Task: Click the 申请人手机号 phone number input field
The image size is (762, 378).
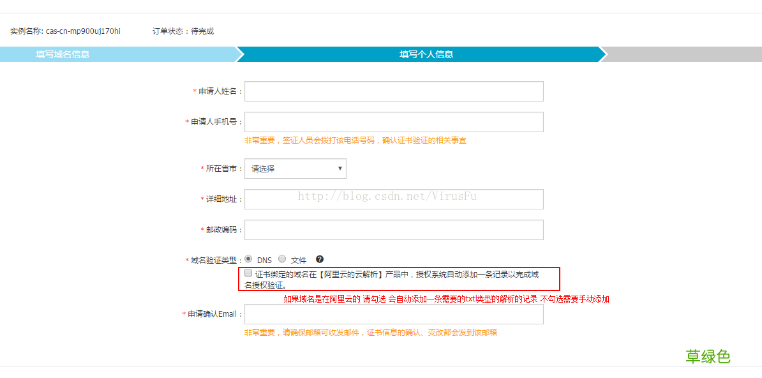Action: (x=394, y=122)
